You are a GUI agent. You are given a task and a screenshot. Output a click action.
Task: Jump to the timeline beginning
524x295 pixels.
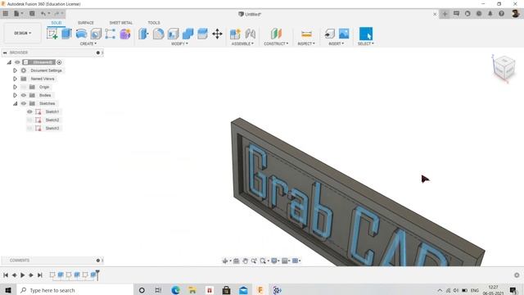[6, 275]
